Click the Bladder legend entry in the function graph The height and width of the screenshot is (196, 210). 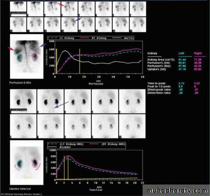point(59,147)
